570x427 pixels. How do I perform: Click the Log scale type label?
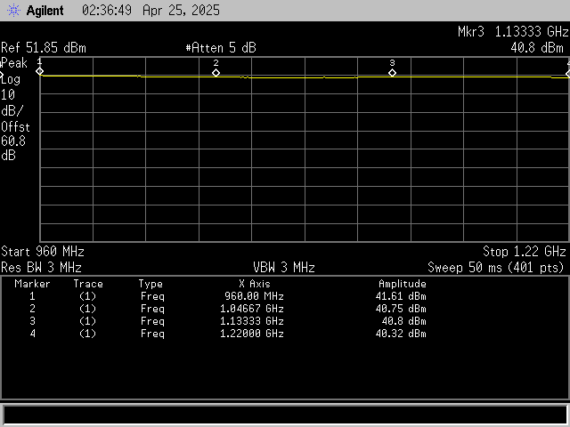point(11,78)
